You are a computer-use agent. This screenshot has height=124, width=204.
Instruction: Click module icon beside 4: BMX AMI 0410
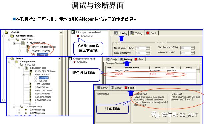pos(30,94)
